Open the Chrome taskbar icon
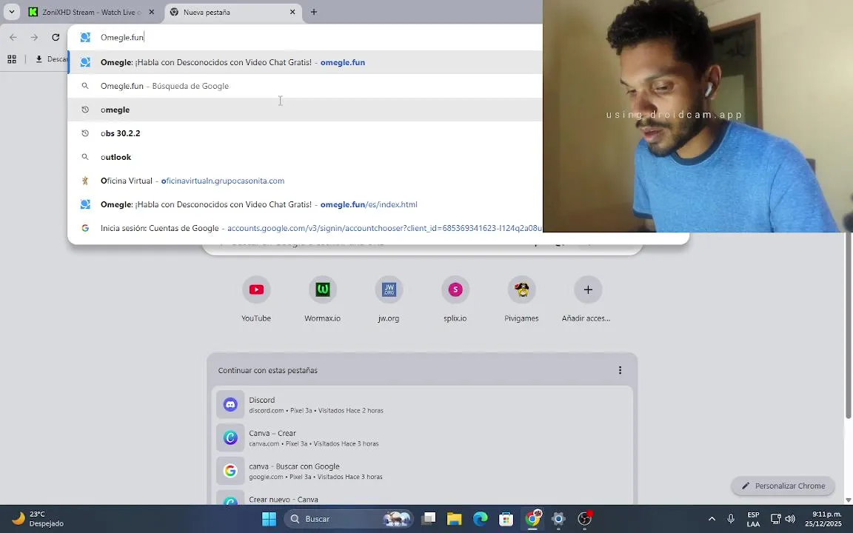This screenshot has width=853, height=533. click(532, 519)
